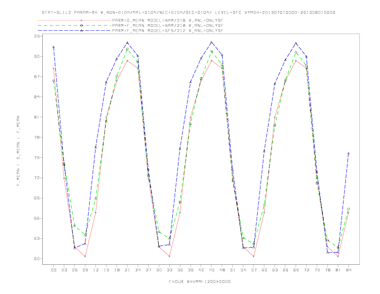Click forecast hour 06 on the horizontal axis
Screen dimensions: 380x294
[x=75, y=270]
